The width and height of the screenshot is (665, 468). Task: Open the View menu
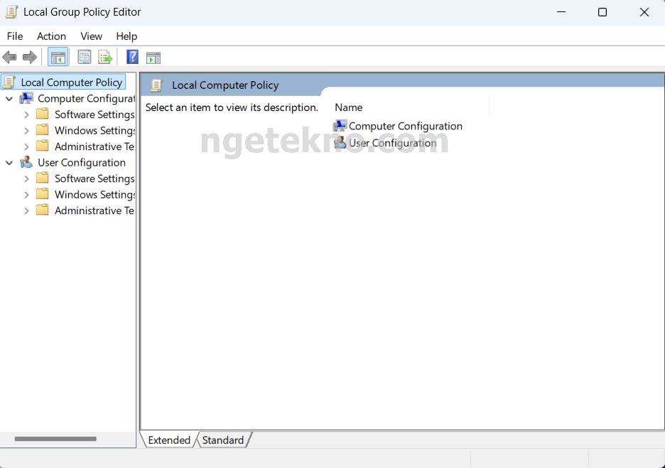[91, 36]
